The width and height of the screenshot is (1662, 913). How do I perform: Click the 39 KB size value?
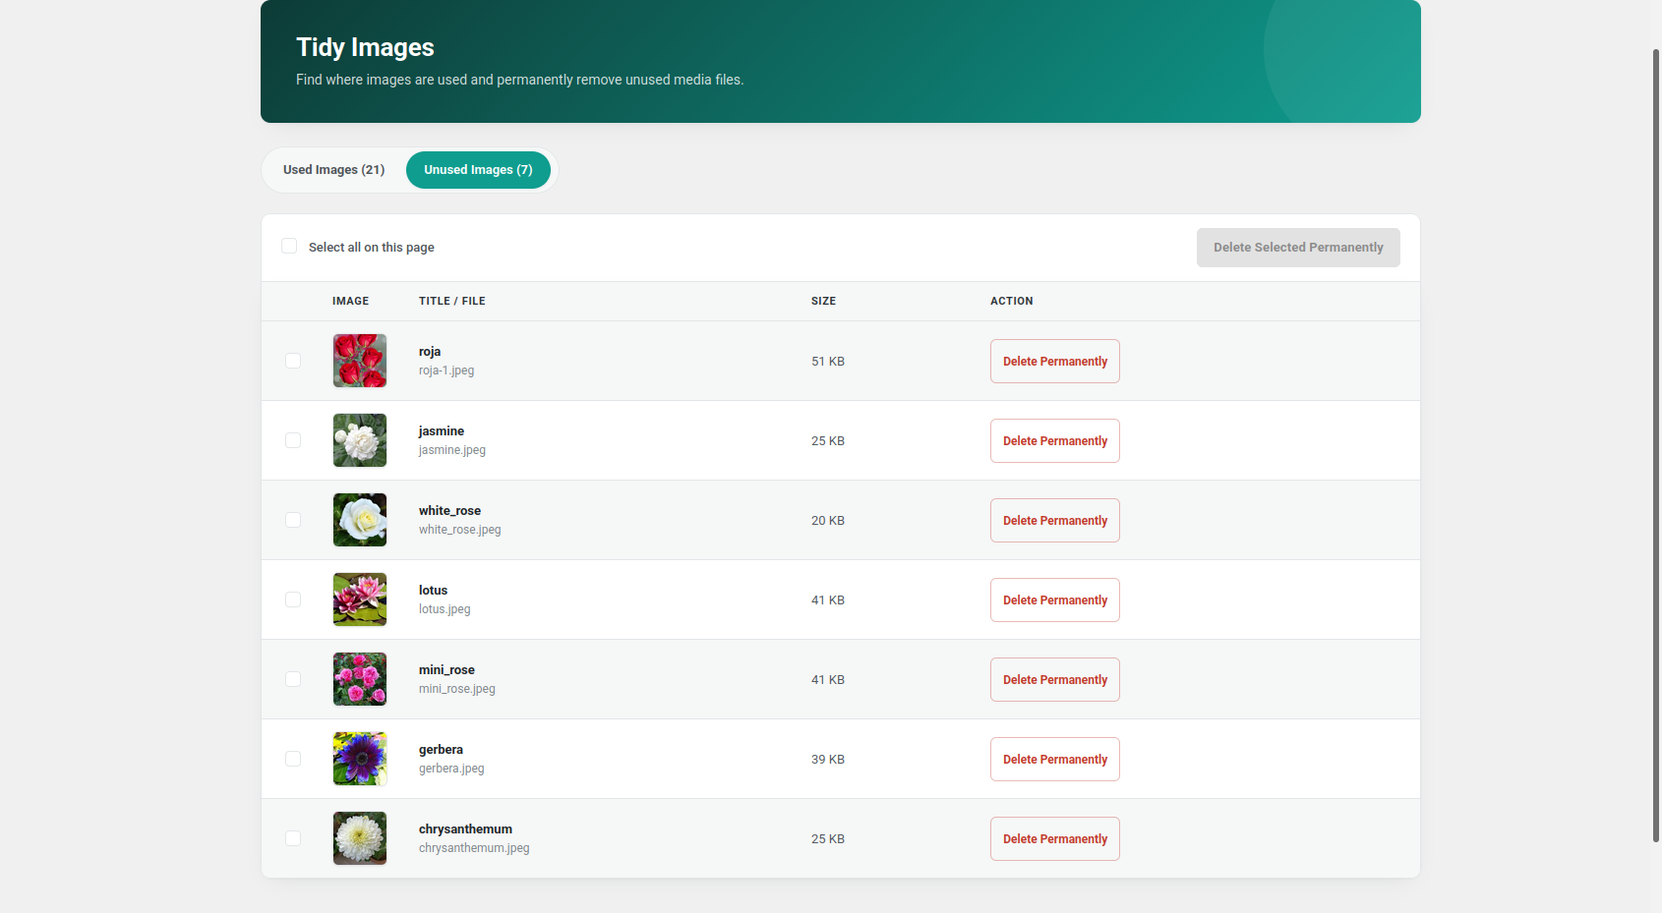pyautogui.click(x=828, y=760)
